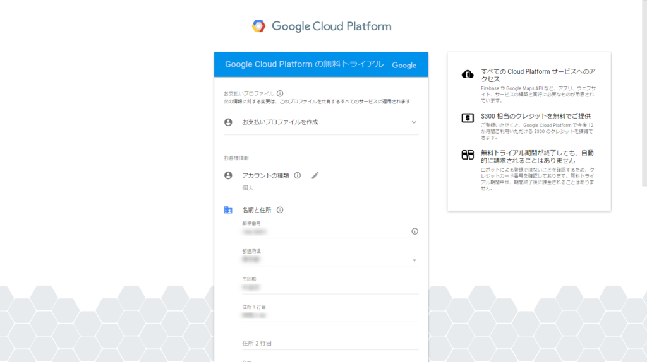Screen dimensions: 647x362
Task: Click the お客様情報 section label
Action: [x=236, y=158]
